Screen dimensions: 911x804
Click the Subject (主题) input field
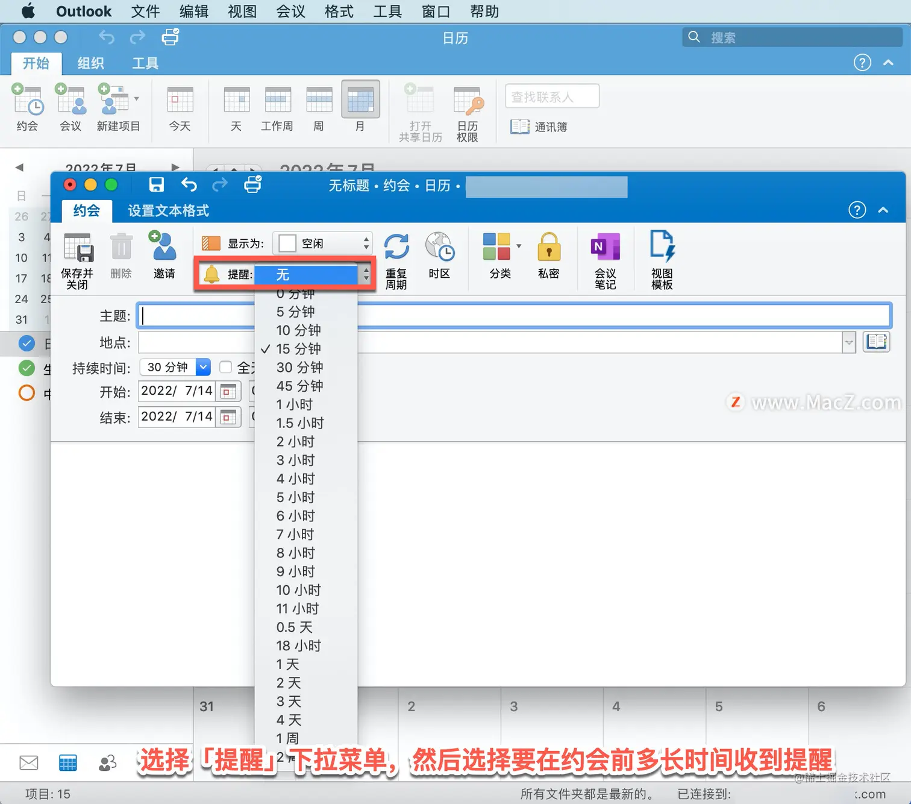[514, 315]
